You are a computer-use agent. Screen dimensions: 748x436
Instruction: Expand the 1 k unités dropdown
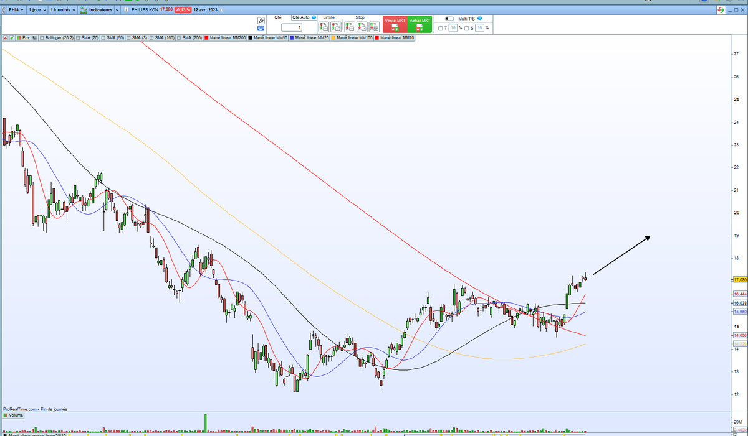pos(60,9)
